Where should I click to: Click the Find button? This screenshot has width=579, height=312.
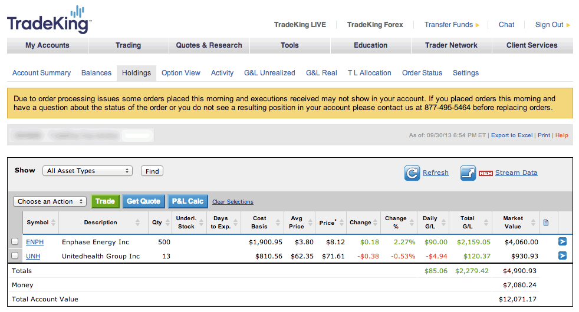(152, 171)
